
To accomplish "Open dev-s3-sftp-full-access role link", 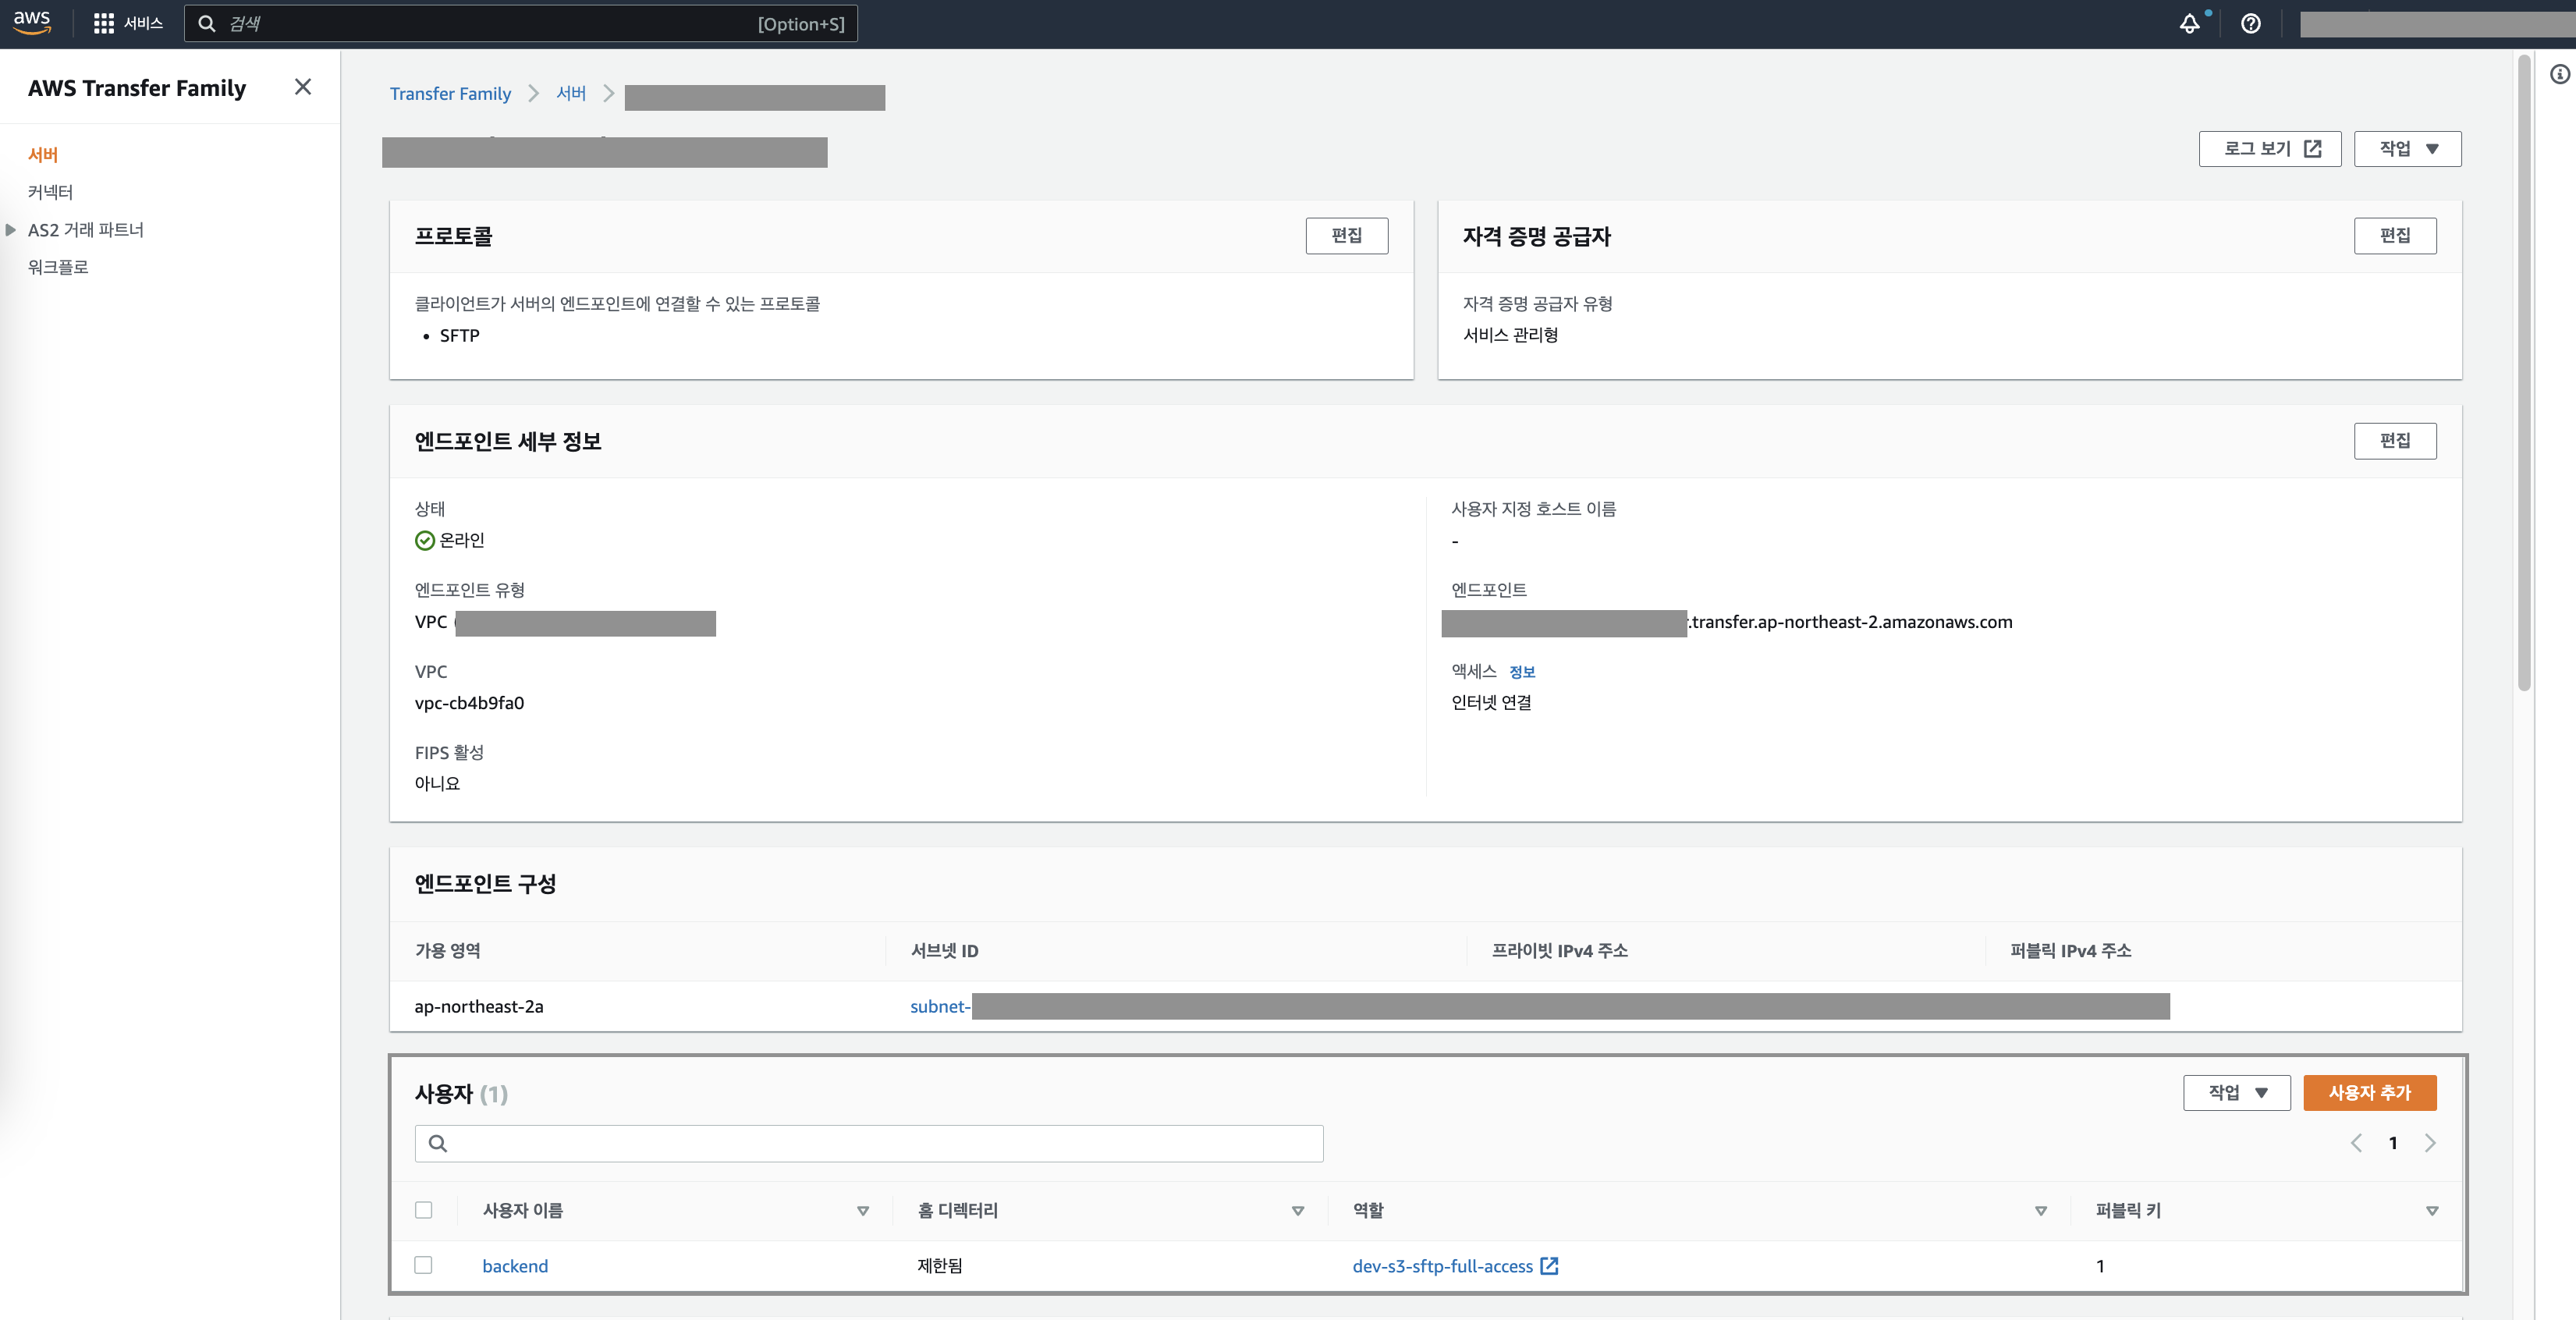I will (x=1442, y=1266).
